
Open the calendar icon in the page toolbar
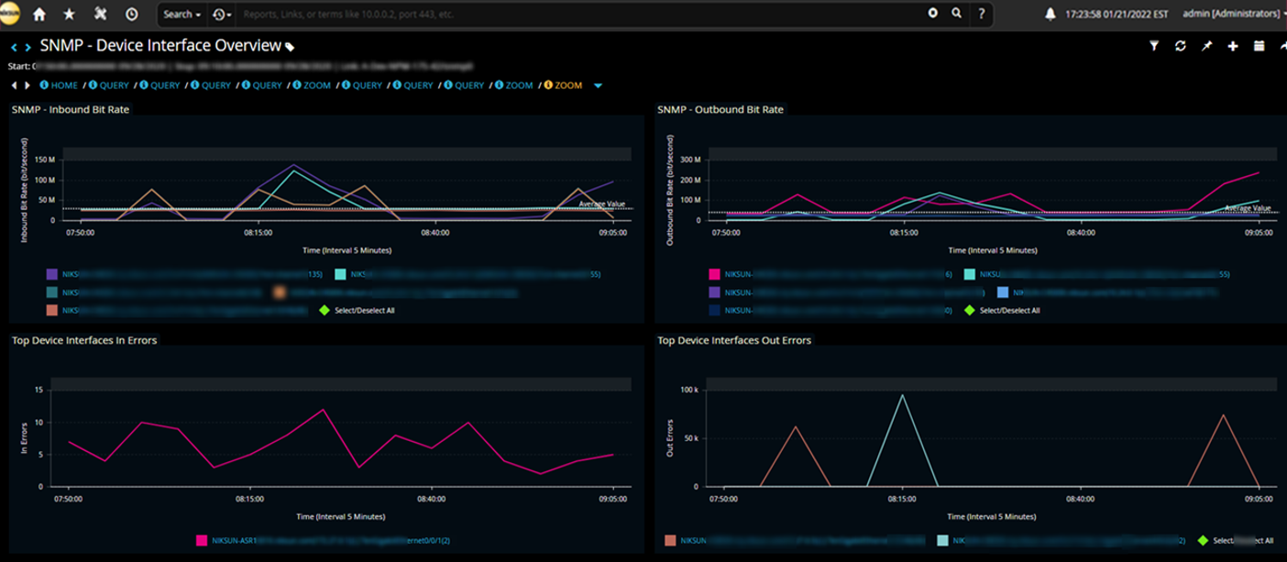pyautogui.click(x=1259, y=46)
